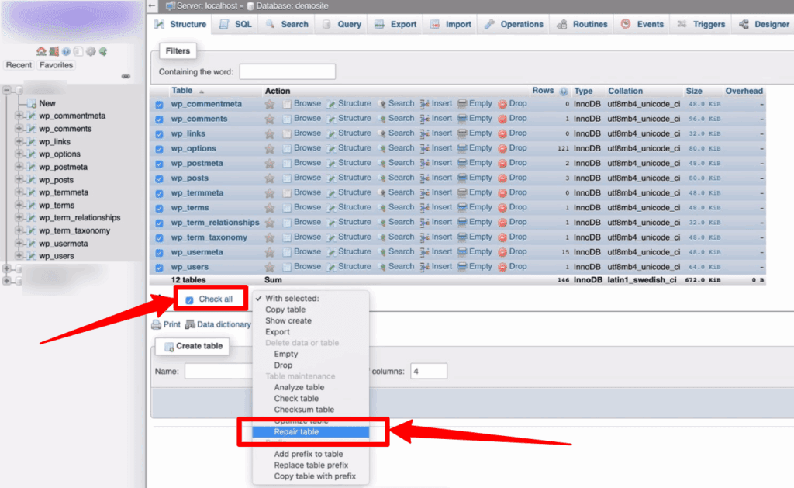Click the log out icon beside the home icon
Image resolution: width=794 pixels, height=488 pixels.
54,51
